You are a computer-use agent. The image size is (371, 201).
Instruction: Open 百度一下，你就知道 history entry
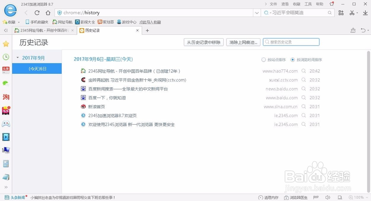[107, 98]
